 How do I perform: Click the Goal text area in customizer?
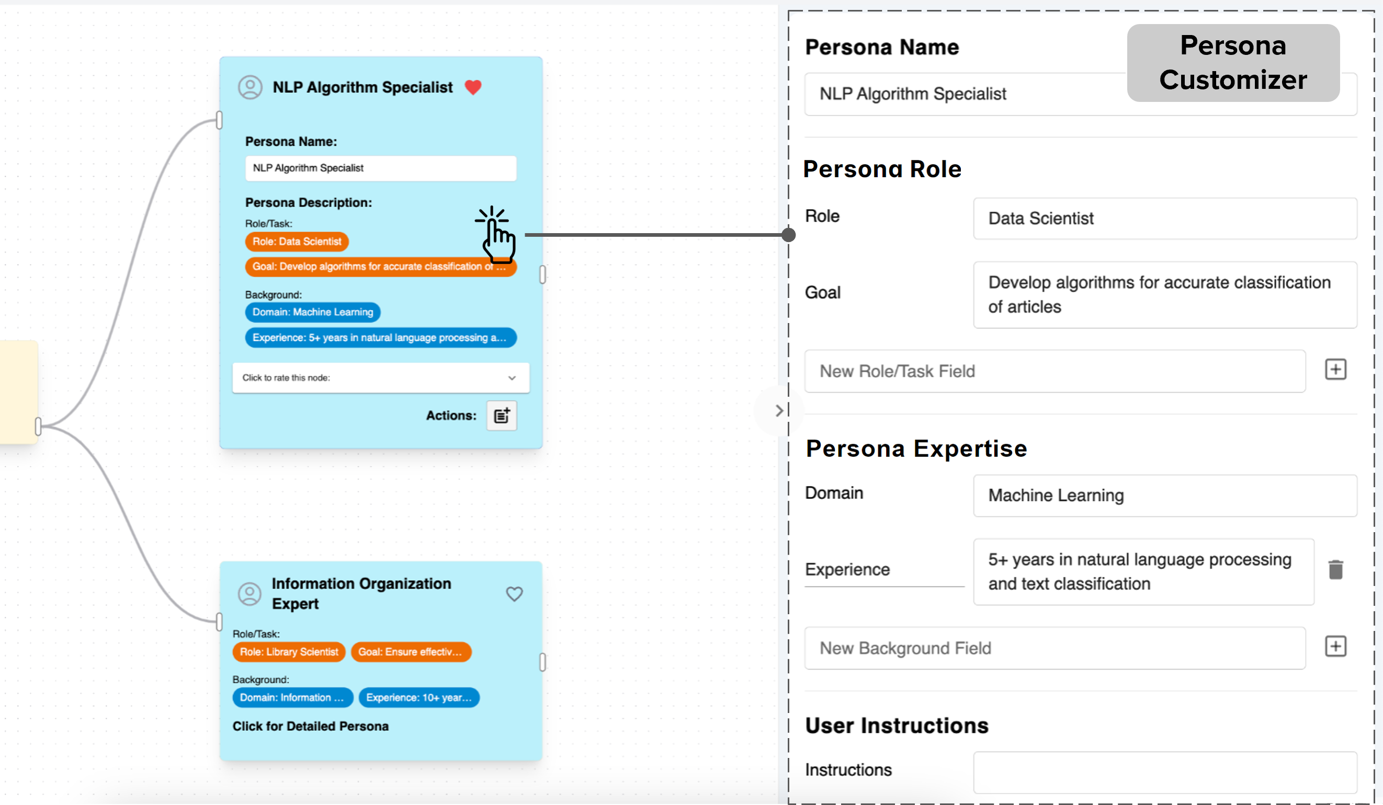pos(1164,295)
